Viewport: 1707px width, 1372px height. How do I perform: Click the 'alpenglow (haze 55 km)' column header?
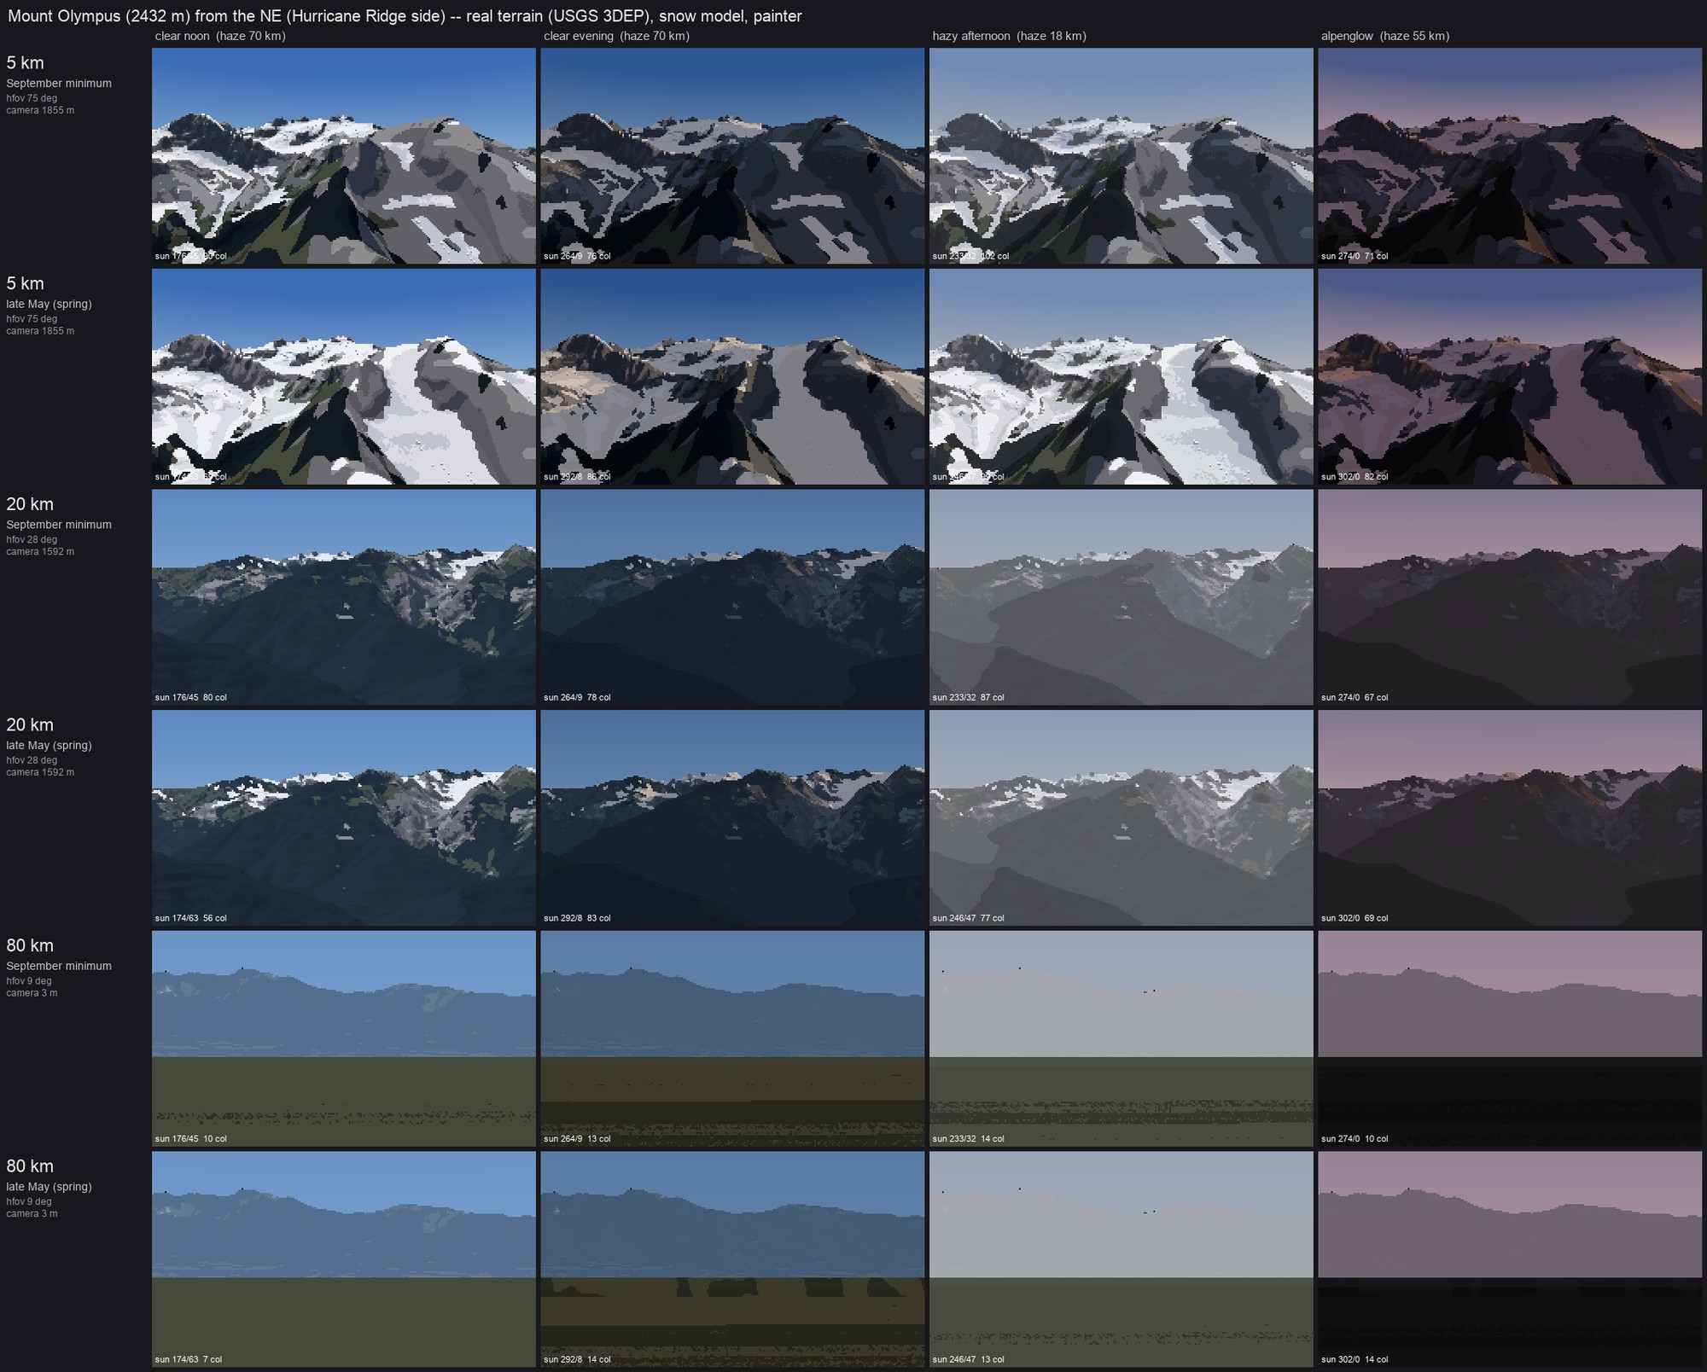pyautogui.click(x=1385, y=36)
